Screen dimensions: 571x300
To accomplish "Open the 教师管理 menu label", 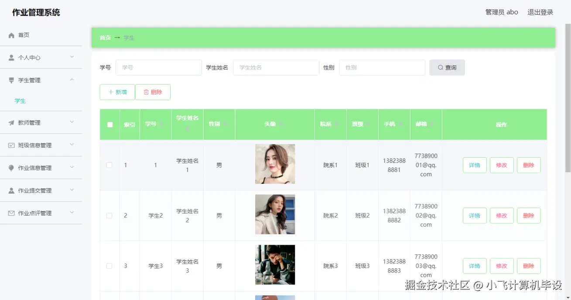I will (29, 123).
